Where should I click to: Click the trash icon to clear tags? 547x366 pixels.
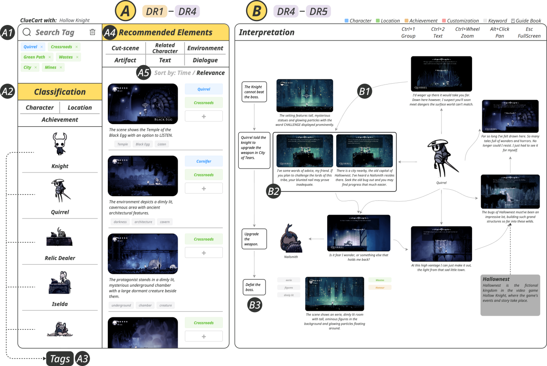(x=92, y=32)
